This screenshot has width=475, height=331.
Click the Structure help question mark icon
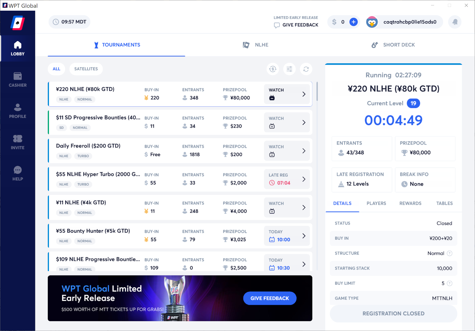449,253
